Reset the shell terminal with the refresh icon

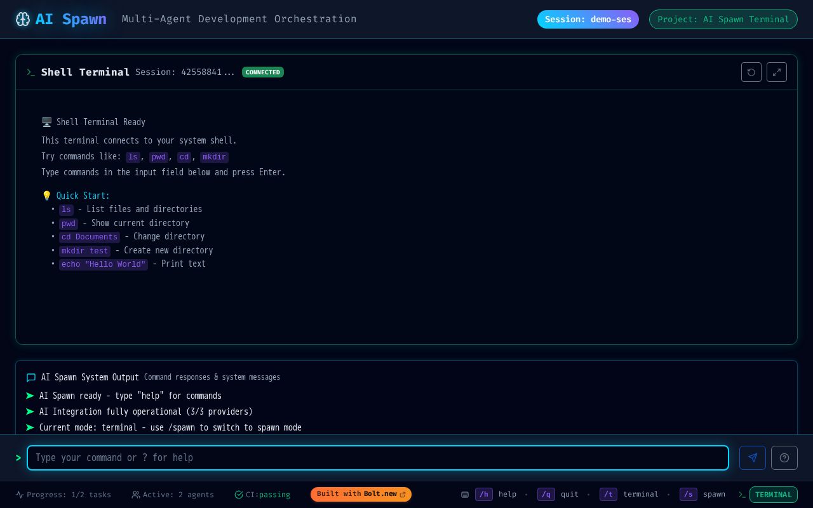tap(751, 72)
